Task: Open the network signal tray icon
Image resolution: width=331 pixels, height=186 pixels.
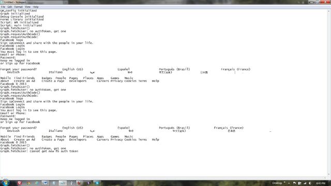Action: click(x=305, y=183)
